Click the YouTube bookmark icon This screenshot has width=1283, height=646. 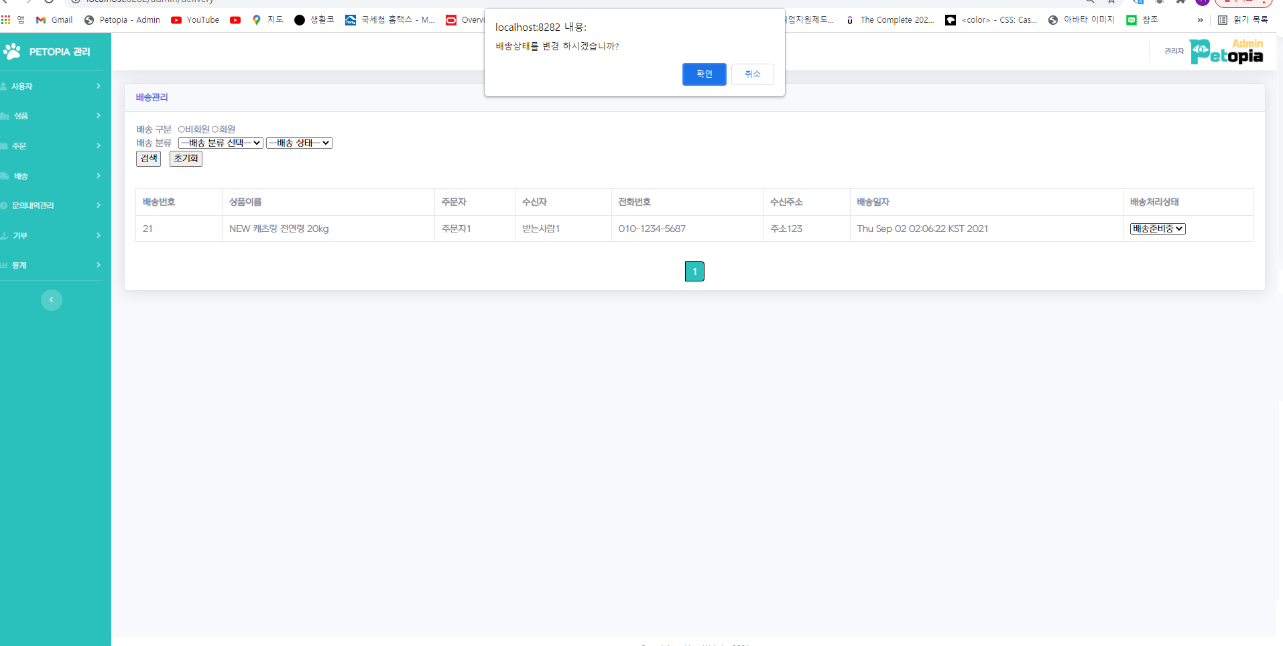click(x=176, y=20)
